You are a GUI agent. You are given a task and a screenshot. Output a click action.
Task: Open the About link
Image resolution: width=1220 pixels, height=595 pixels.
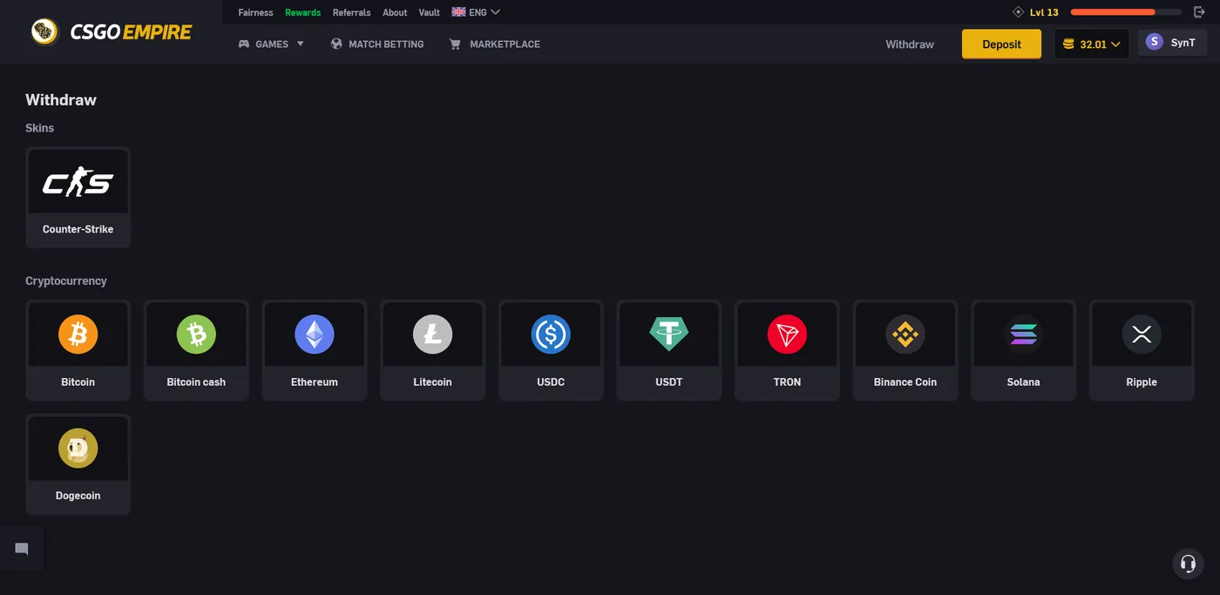(x=395, y=12)
